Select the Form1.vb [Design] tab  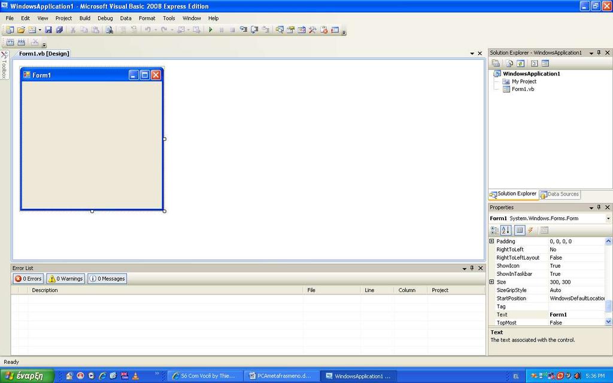pos(44,53)
